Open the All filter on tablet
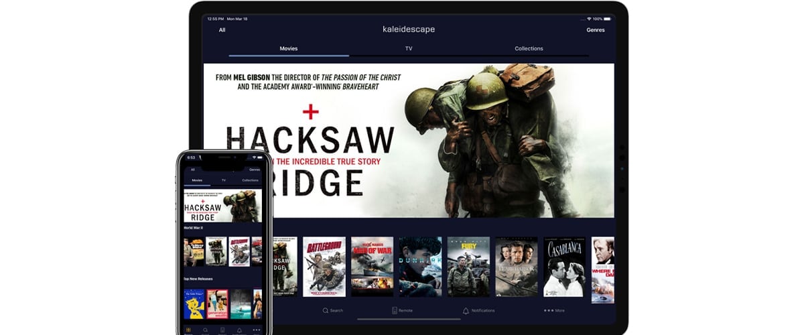The width and height of the screenshot is (804, 335). point(222,30)
